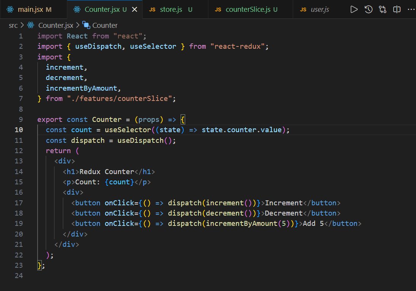
Task: Close the Counter.jsx tab
Action: [x=135, y=10]
